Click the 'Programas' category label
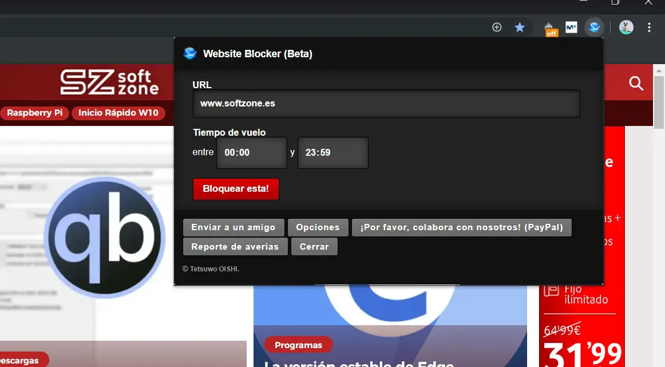 [298, 345]
